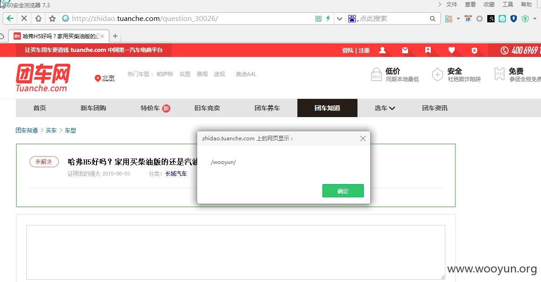Screen dimensions: 541x282
Task: Open the 收藏 menu
Action: point(489,5)
